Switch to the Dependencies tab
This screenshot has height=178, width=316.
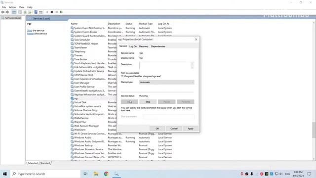tap(158, 46)
